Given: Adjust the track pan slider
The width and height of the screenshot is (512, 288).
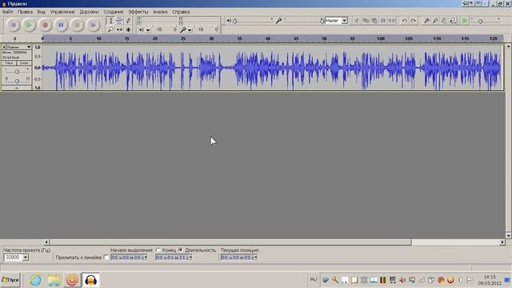Looking at the screenshot, I should click(17, 80).
